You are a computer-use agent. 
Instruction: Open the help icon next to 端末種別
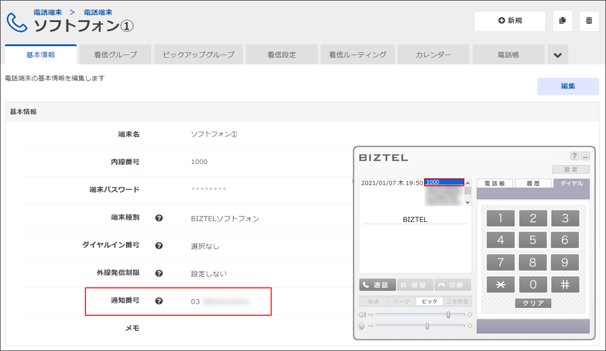coord(159,218)
